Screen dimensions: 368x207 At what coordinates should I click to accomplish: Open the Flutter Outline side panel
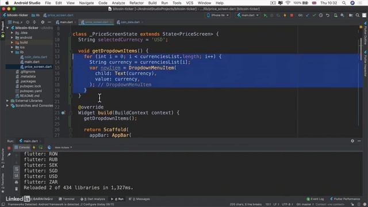(366, 33)
